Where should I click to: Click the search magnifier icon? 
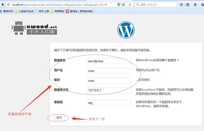pos(137,5)
